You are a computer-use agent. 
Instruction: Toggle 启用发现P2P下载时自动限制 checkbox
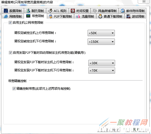(10, 53)
